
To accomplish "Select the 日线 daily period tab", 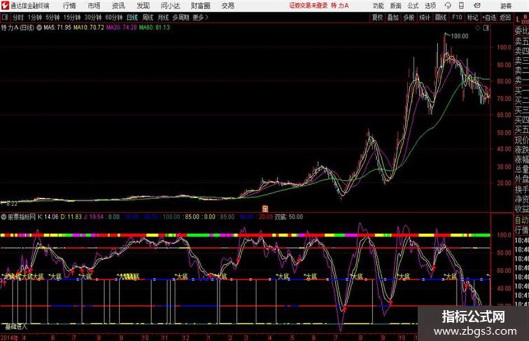I will 132,17.
